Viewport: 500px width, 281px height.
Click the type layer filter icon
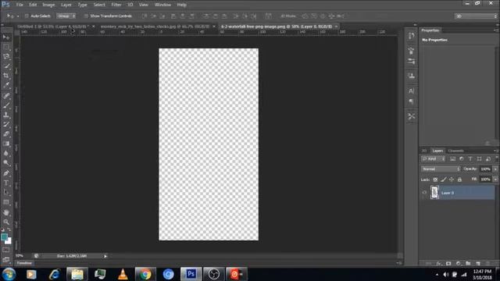(x=470, y=158)
